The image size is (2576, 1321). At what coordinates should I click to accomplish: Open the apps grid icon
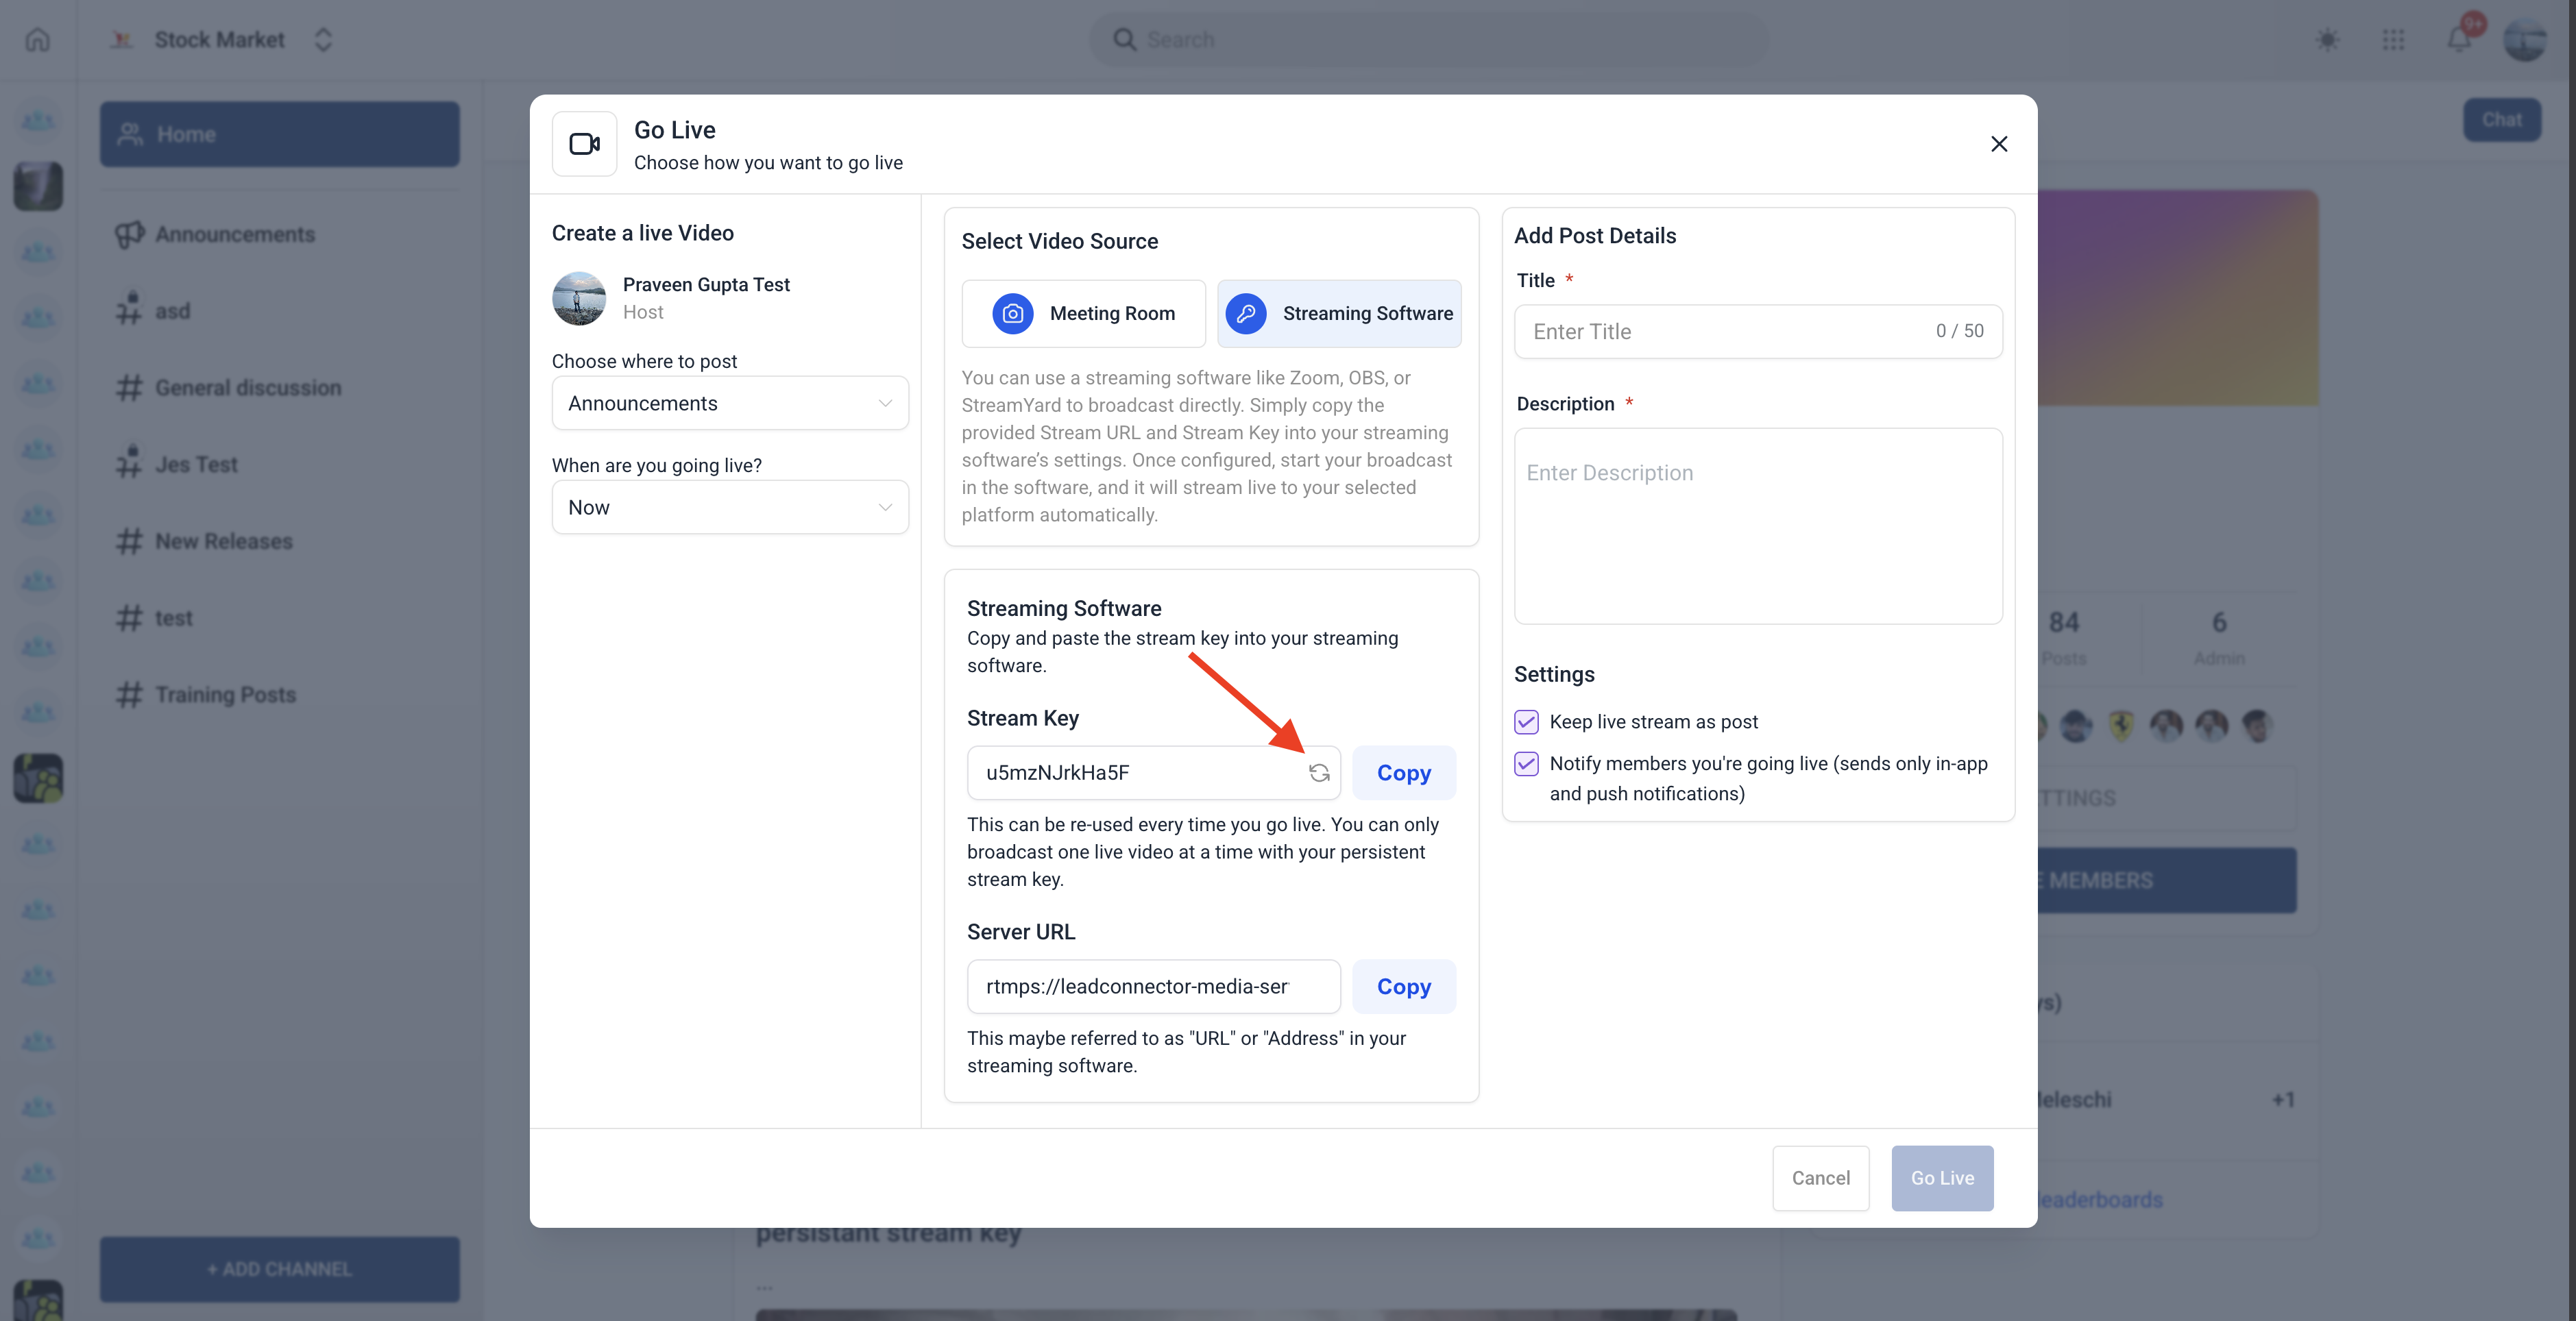click(2393, 40)
